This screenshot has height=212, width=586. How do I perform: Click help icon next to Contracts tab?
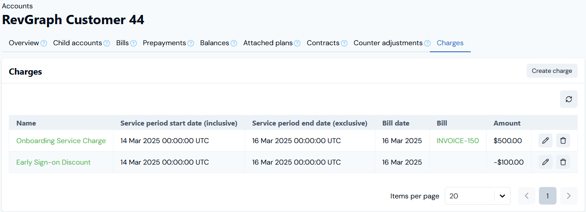344,43
